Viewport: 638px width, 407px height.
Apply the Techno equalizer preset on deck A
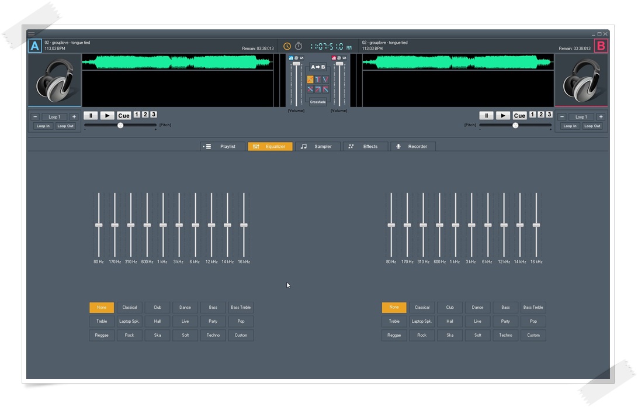click(213, 335)
